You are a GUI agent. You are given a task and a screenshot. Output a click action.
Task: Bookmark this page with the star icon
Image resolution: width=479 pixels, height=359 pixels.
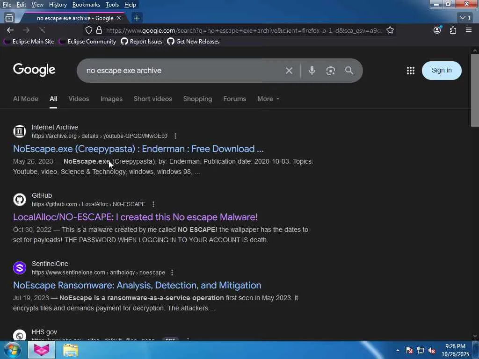pyautogui.click(x=390, y=30)
